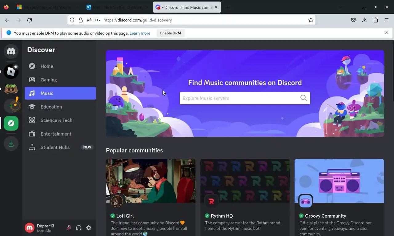The image size is (394, 236).
Task: Open Firefox downloads panel
Action: click(x=364, y=20)
